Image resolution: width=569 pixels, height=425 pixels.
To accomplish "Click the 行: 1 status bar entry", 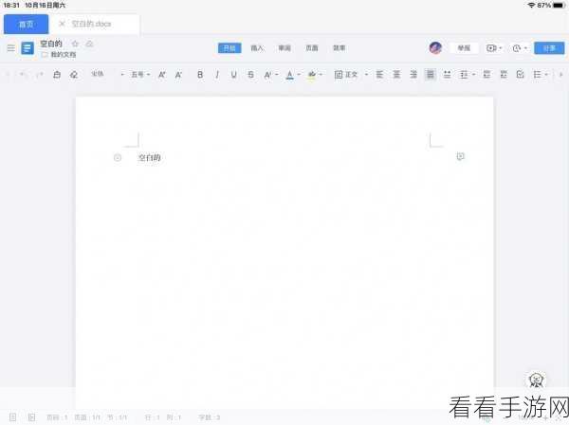I will tap(153, 417).
